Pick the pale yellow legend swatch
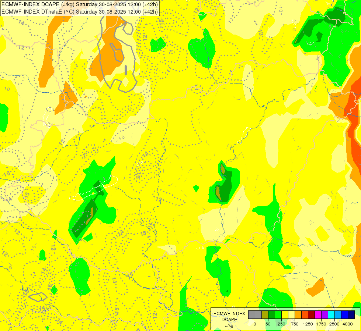361x331 pixels. pyautogui.click(x=291, y=315)
